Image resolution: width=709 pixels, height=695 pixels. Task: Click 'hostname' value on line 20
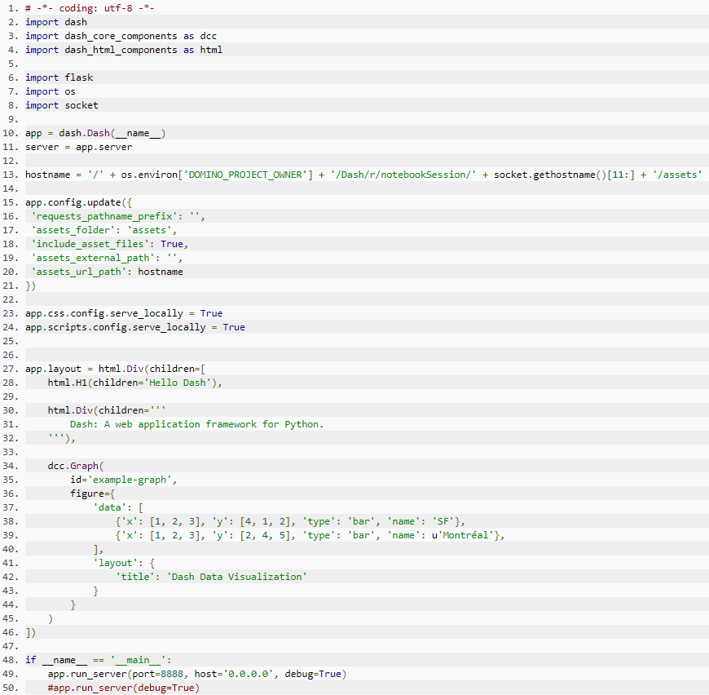point(161,272)
